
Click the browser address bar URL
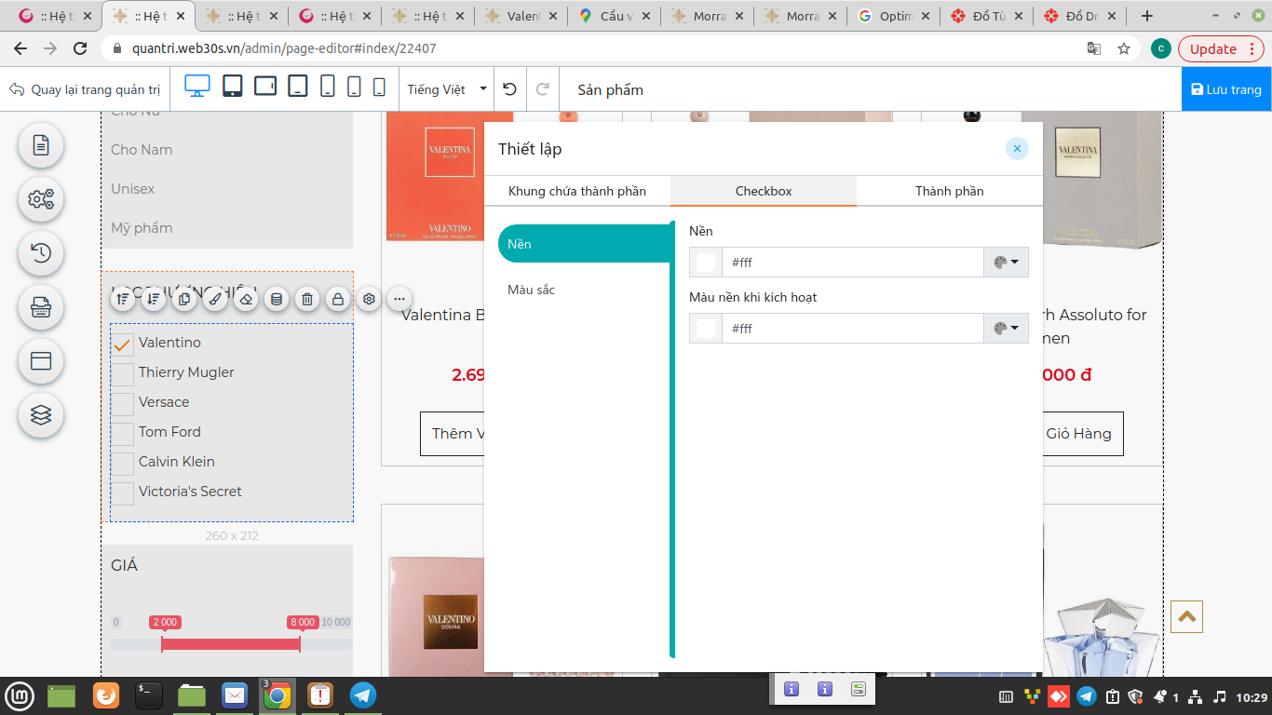tap(284, 48)
